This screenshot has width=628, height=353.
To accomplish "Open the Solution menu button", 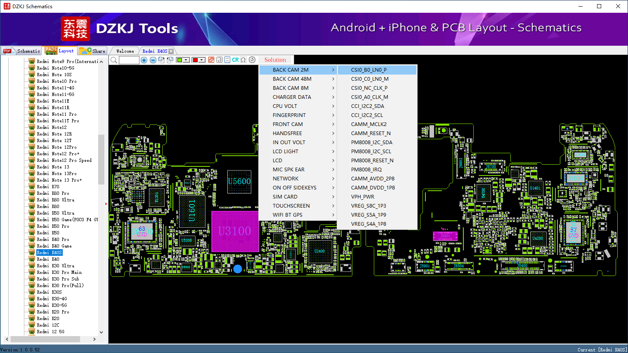I will pyautogui.click(x=275, y=60).
